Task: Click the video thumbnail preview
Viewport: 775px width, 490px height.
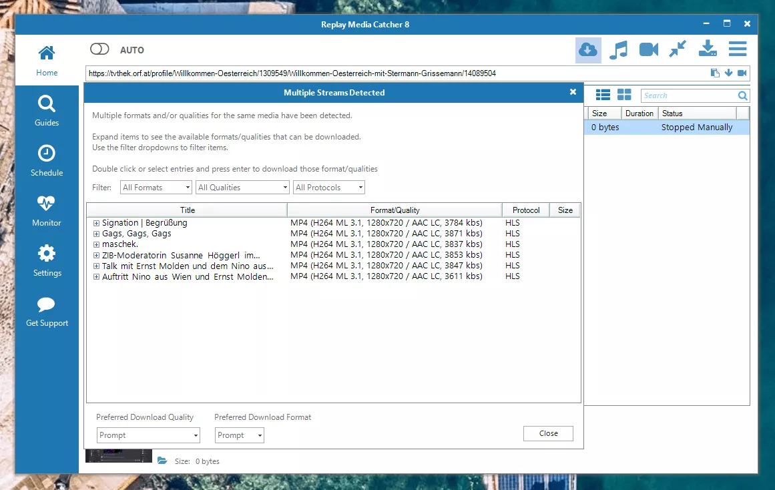Action: (119, 455)
